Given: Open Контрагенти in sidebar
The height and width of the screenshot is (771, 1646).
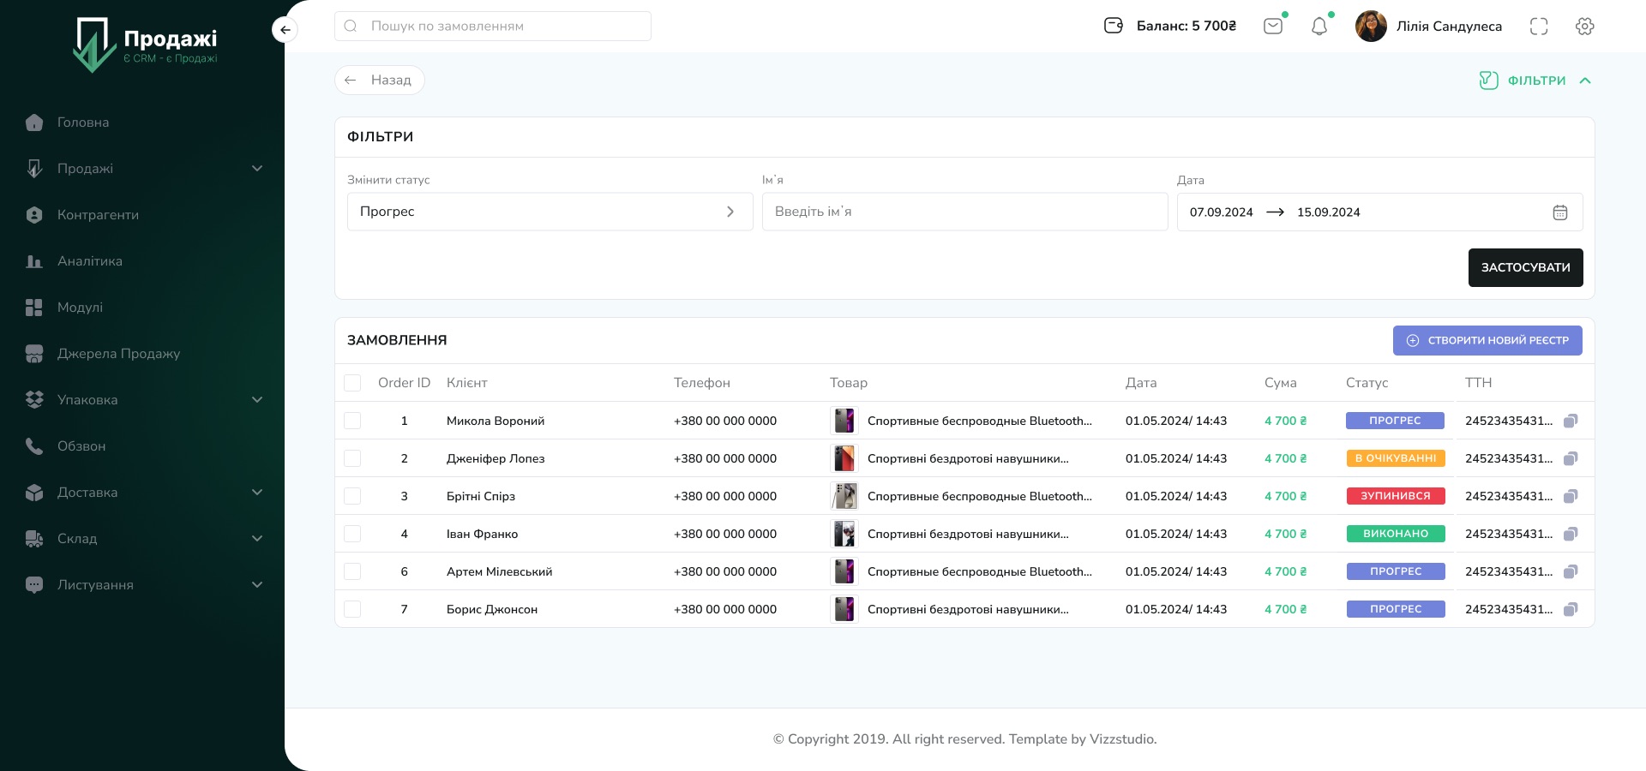Looking at the screenshot, I should [x=98, y=215].
